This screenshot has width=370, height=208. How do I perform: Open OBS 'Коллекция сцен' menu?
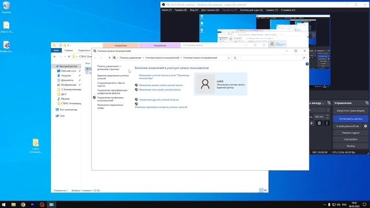[251, 10]
